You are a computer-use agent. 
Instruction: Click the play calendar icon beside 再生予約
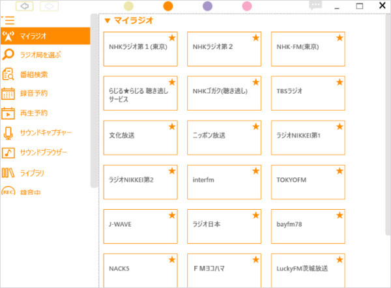point(8,113)
